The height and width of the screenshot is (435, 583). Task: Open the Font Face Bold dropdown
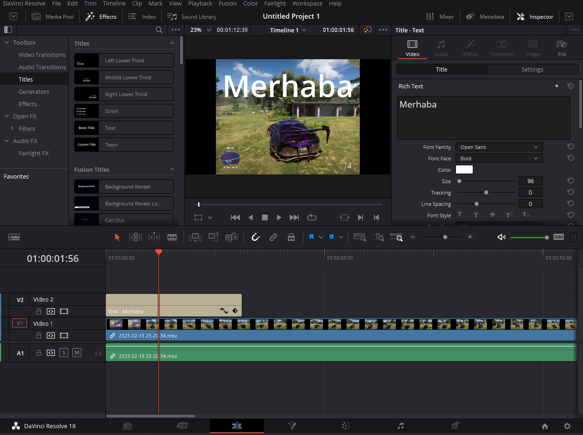tap(499, 159)
